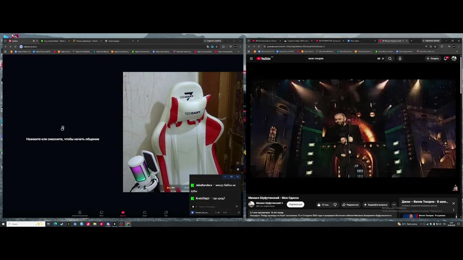This screenshot has width=463, height=260.
Task: Start YouTube voice search microphone
Action: click(x=400, y=58)
